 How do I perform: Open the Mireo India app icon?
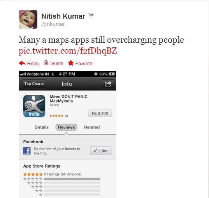pyautogui.click(x=34, y=106)
